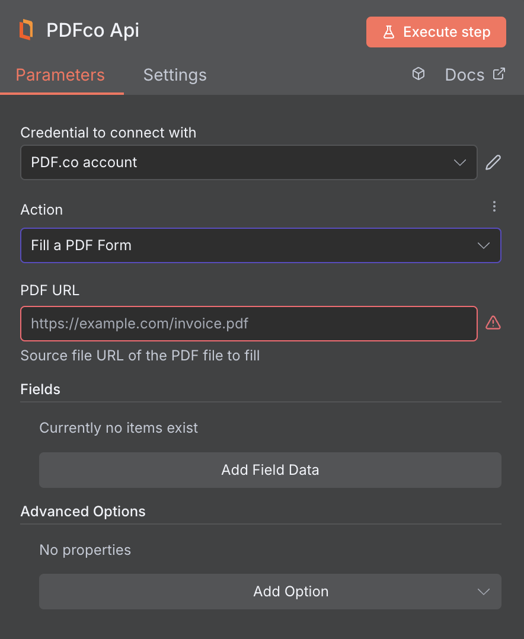Select the Parameters tab
Image resolution: width=524 pixels, height=639 pixels.
point(60,75)
